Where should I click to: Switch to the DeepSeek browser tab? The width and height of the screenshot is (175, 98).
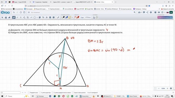(x=42, y=2)
